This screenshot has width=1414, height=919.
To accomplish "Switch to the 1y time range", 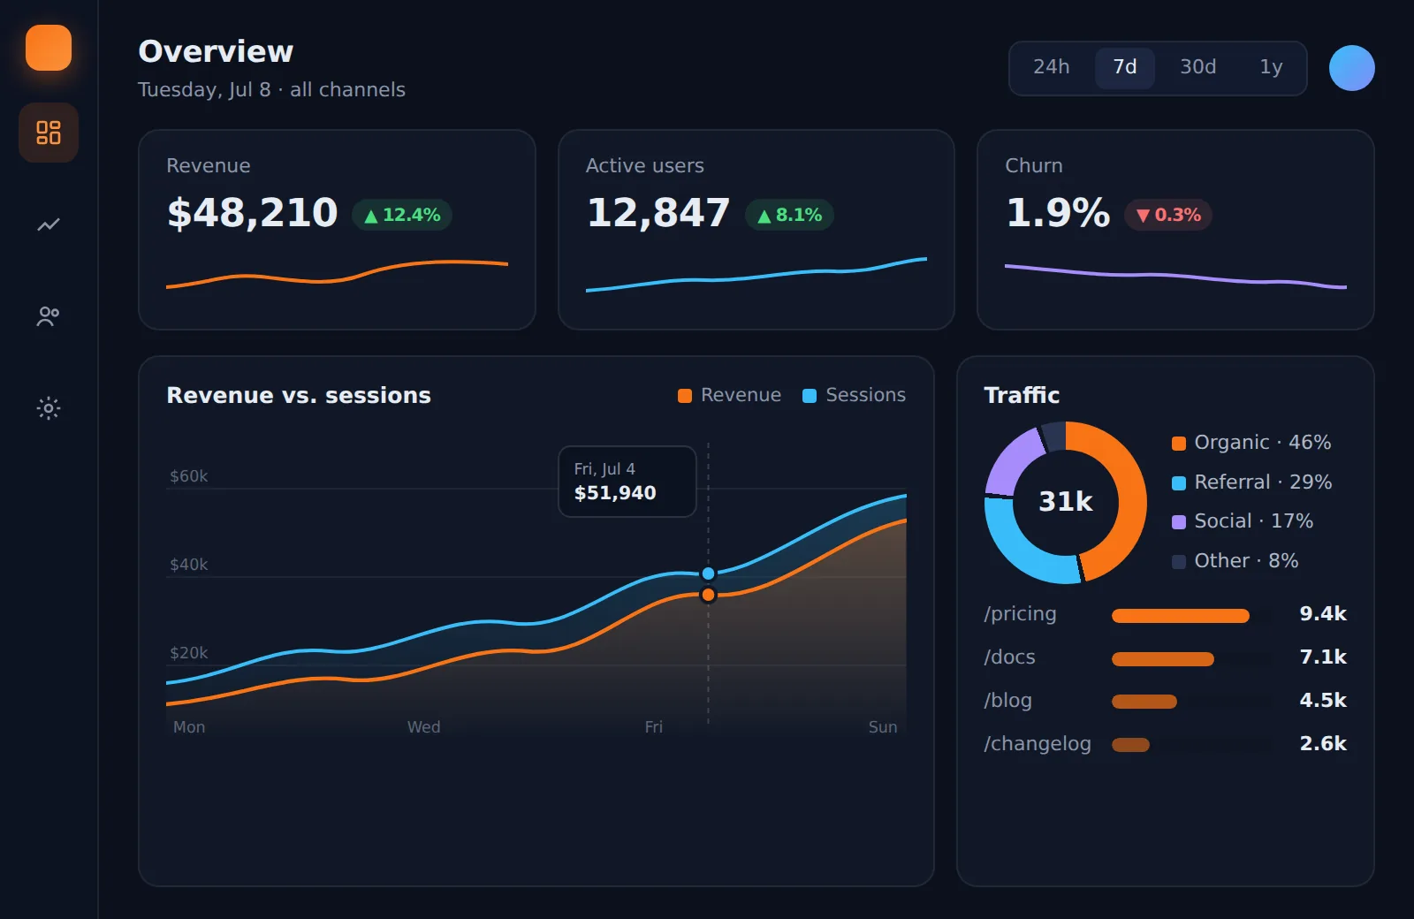I will (x=1271, y=67).
